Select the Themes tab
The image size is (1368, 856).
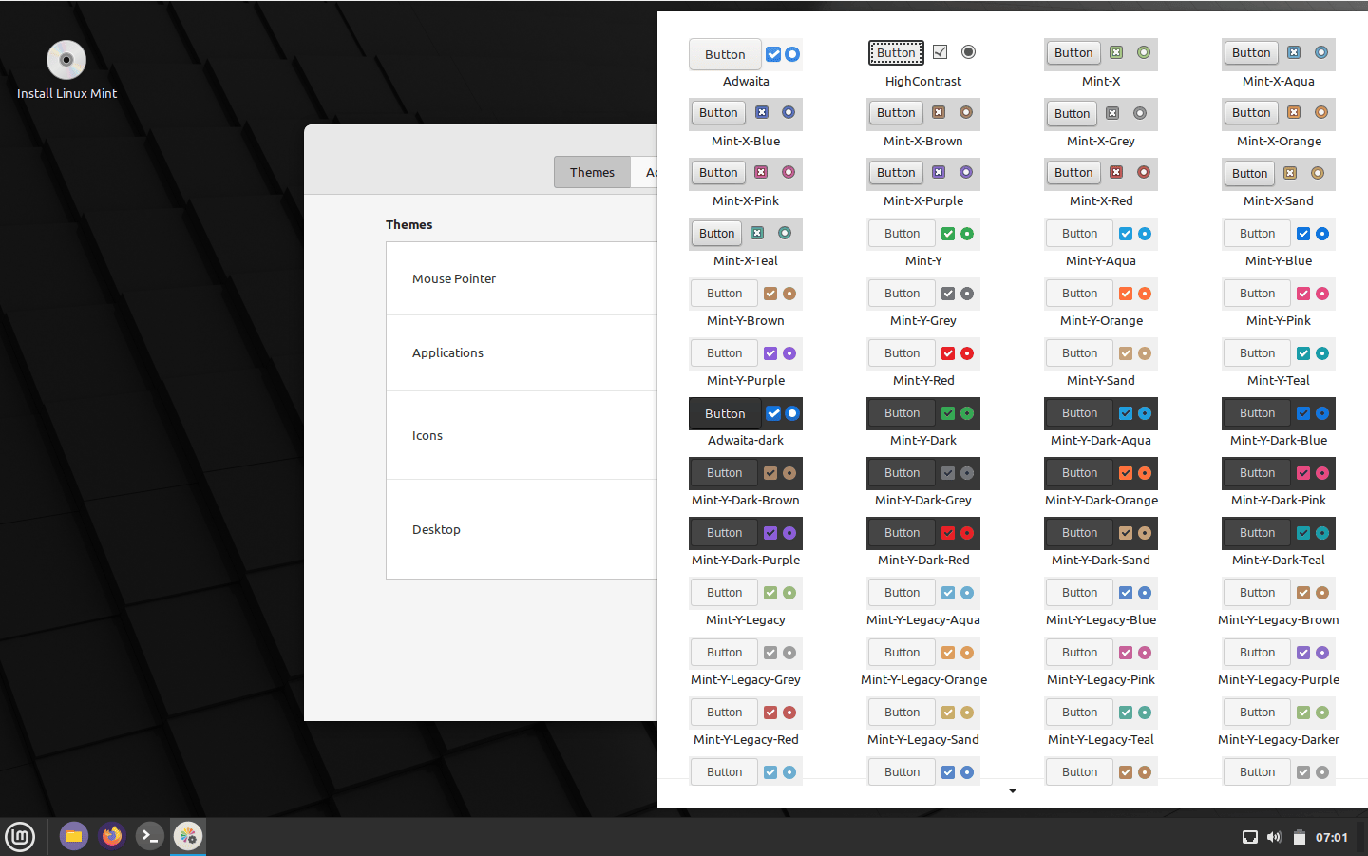592,172
